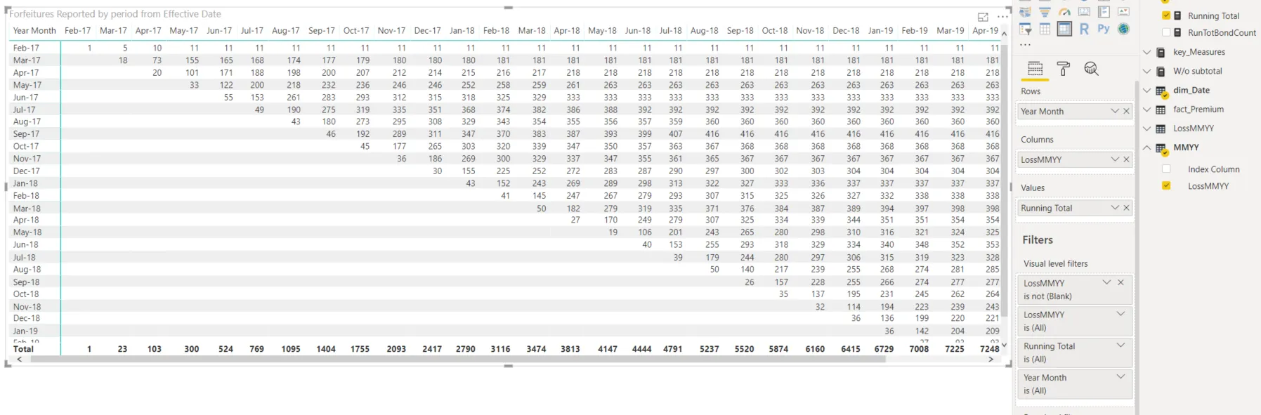Open the Analytics magnifier pane
The image size is (1261, 415).
pos(1091,69)
